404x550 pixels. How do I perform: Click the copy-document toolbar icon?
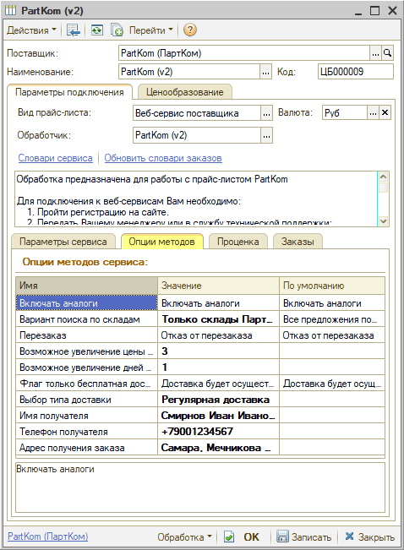117,30
